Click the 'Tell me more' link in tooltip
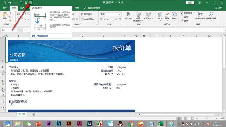This screenshot has width=226, height=127. pos(42,36)
